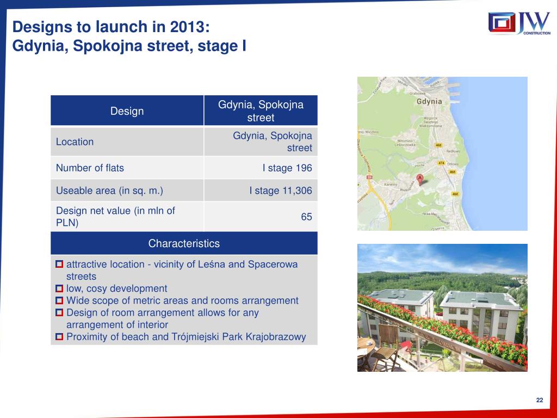Click the yellow road 474 badge on map
557x418 pixels.
coord(441,163)
